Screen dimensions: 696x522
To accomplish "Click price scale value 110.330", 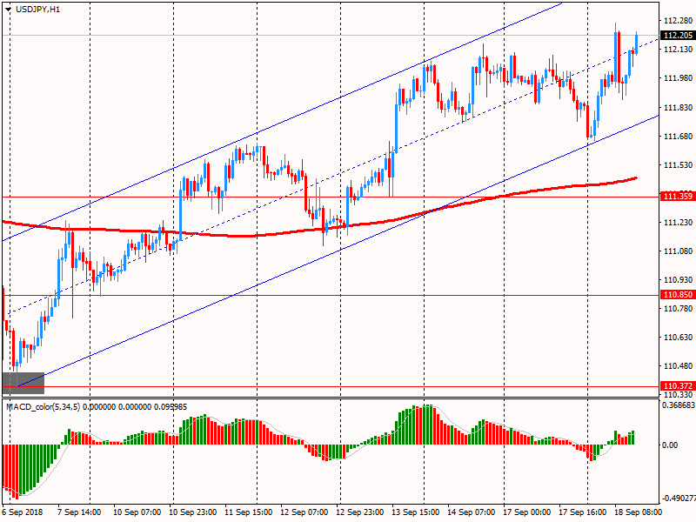I will [679, 394].
